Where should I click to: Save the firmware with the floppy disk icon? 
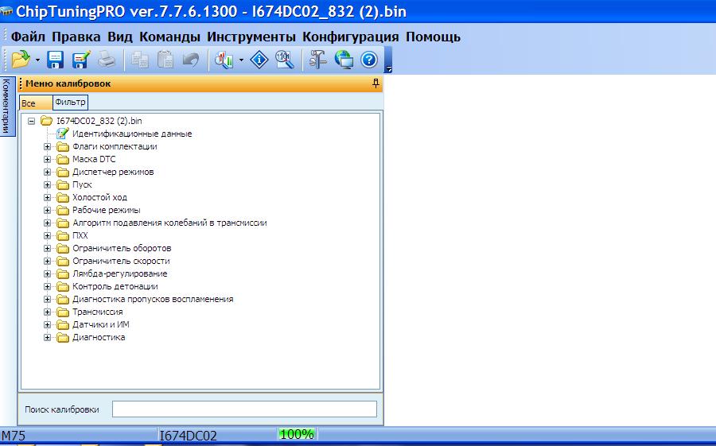point(55,60)
